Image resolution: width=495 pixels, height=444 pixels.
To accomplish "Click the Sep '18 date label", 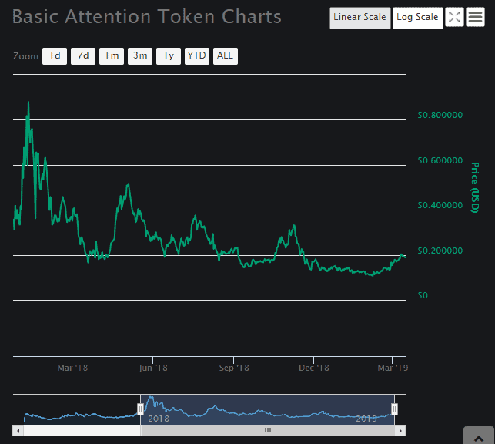I will click(x=234, y=368).
